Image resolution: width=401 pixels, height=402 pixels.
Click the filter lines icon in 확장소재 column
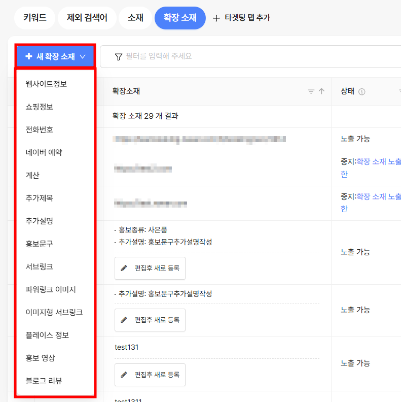(311, 91)
